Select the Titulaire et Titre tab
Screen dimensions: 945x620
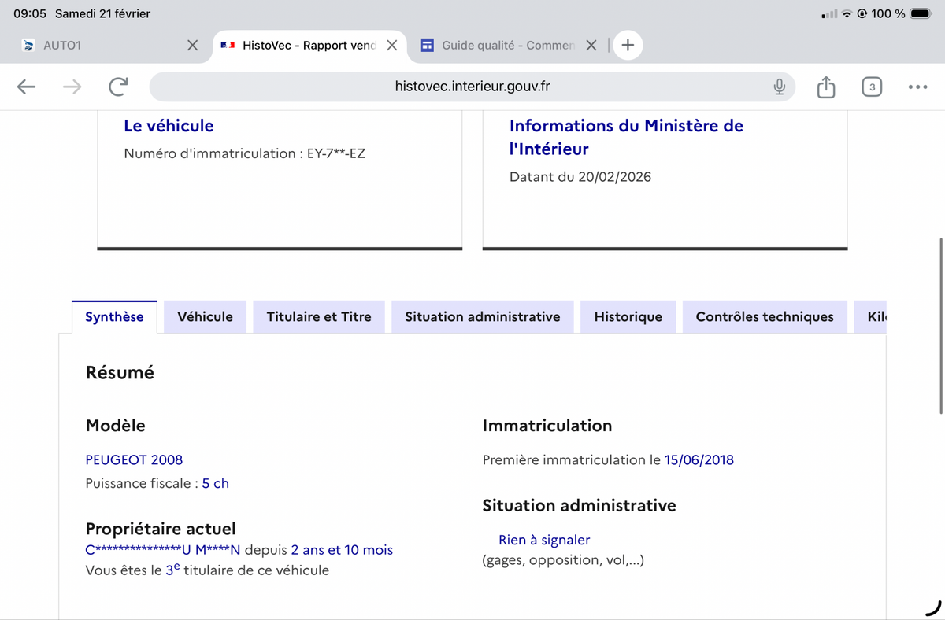click(319, 317)
